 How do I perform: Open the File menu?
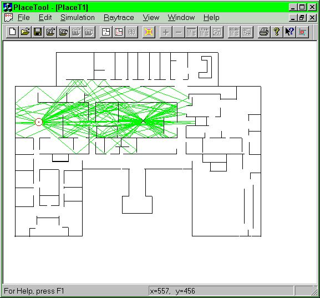(24, 18)
